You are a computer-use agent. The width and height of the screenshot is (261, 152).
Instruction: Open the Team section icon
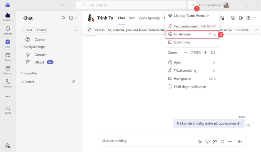pyautogui.click(x=8, y=57)
